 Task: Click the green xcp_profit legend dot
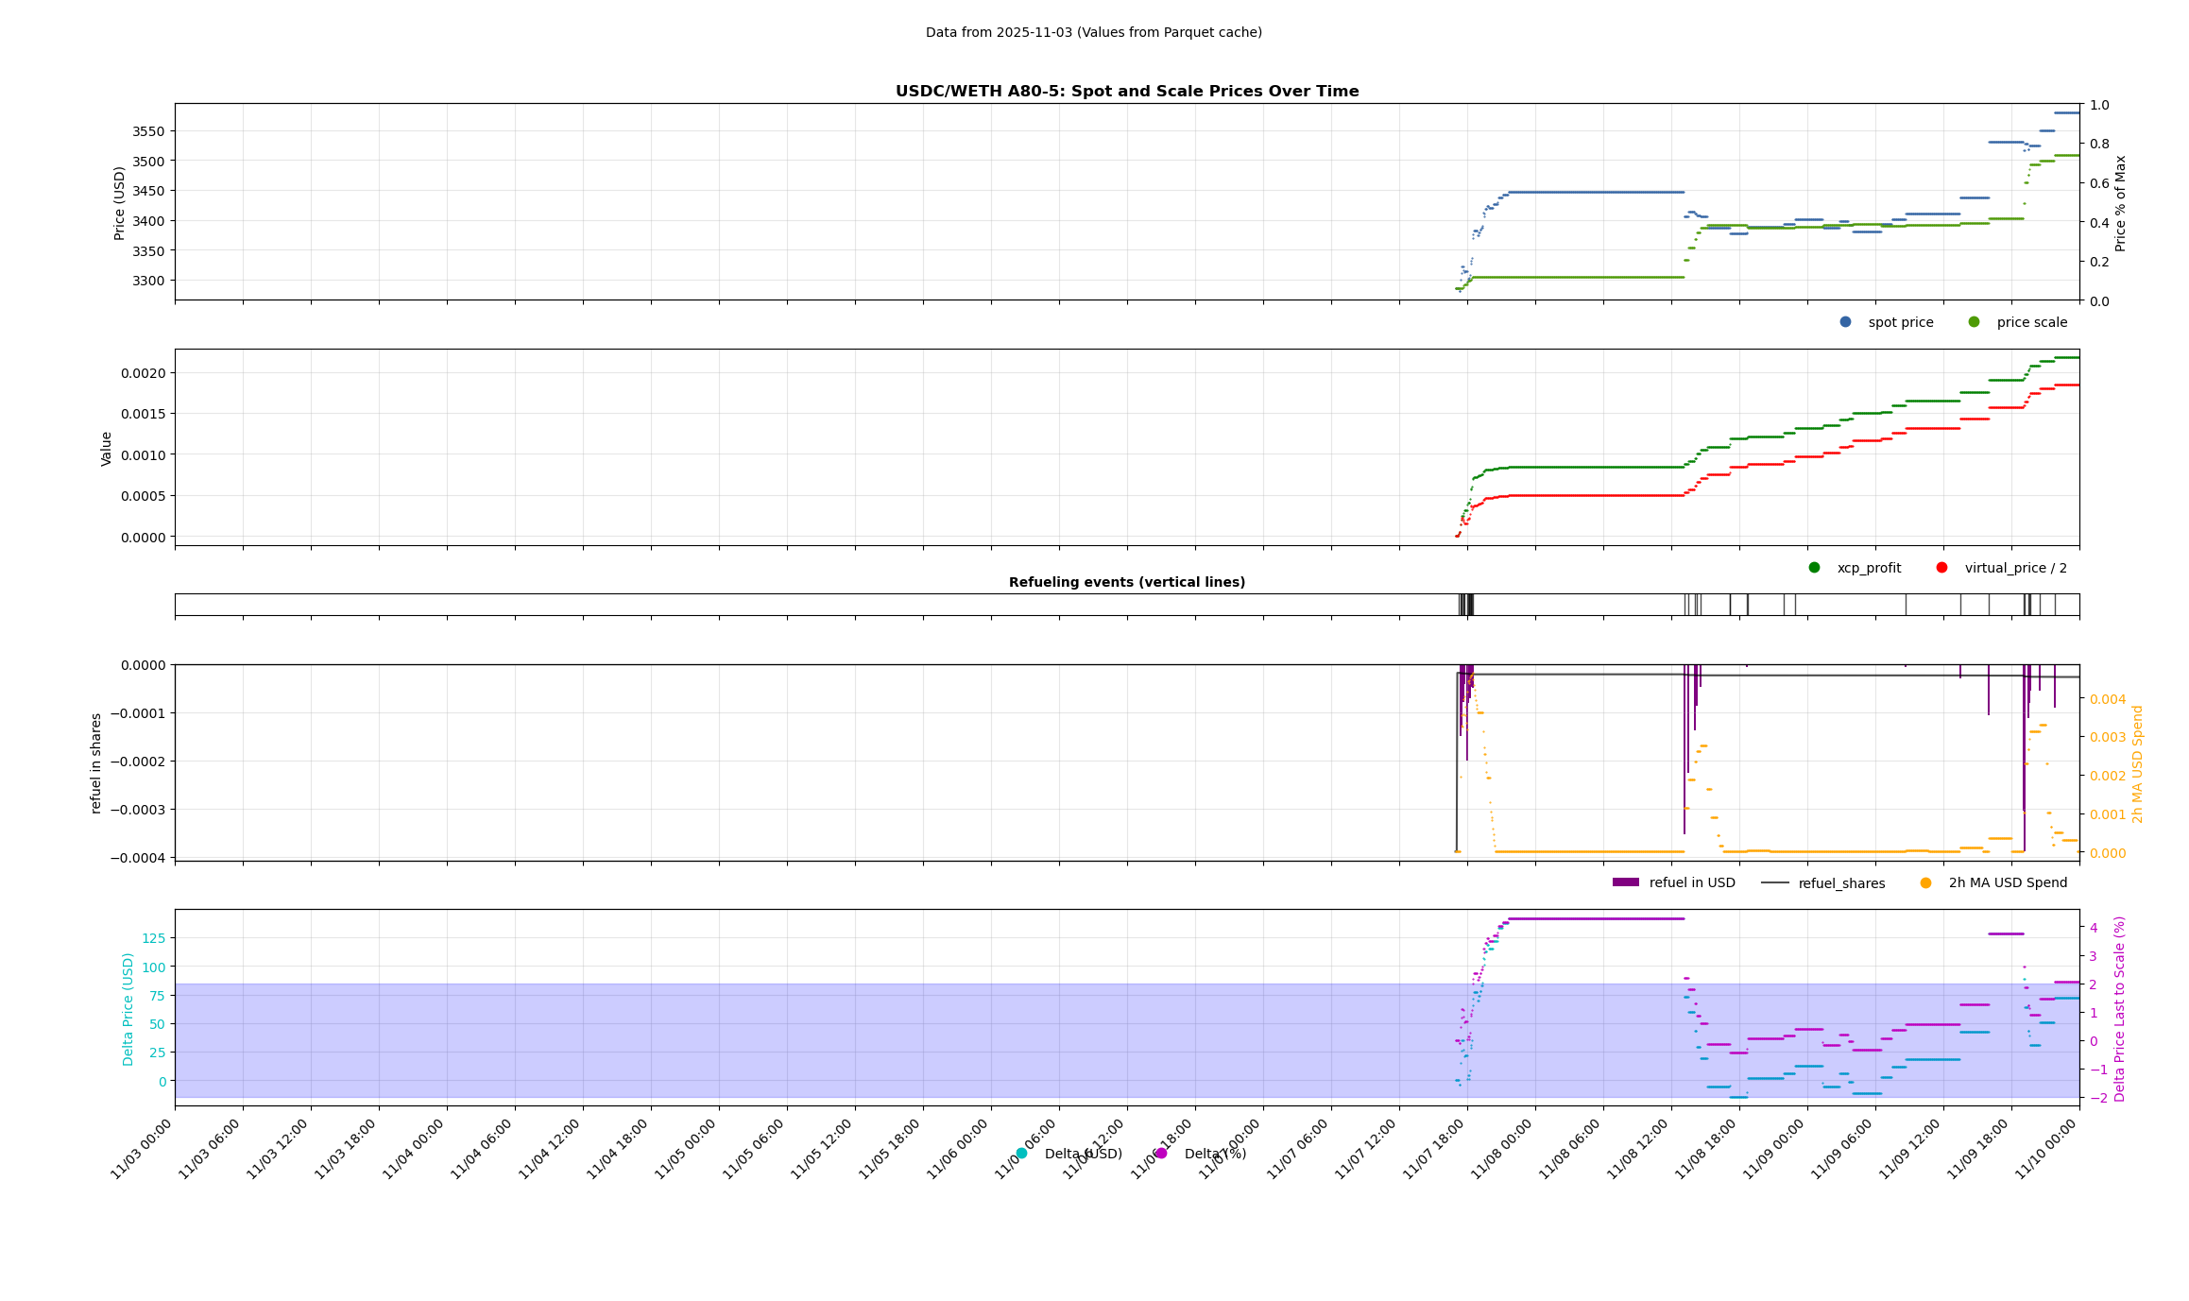coord(1814,568)
